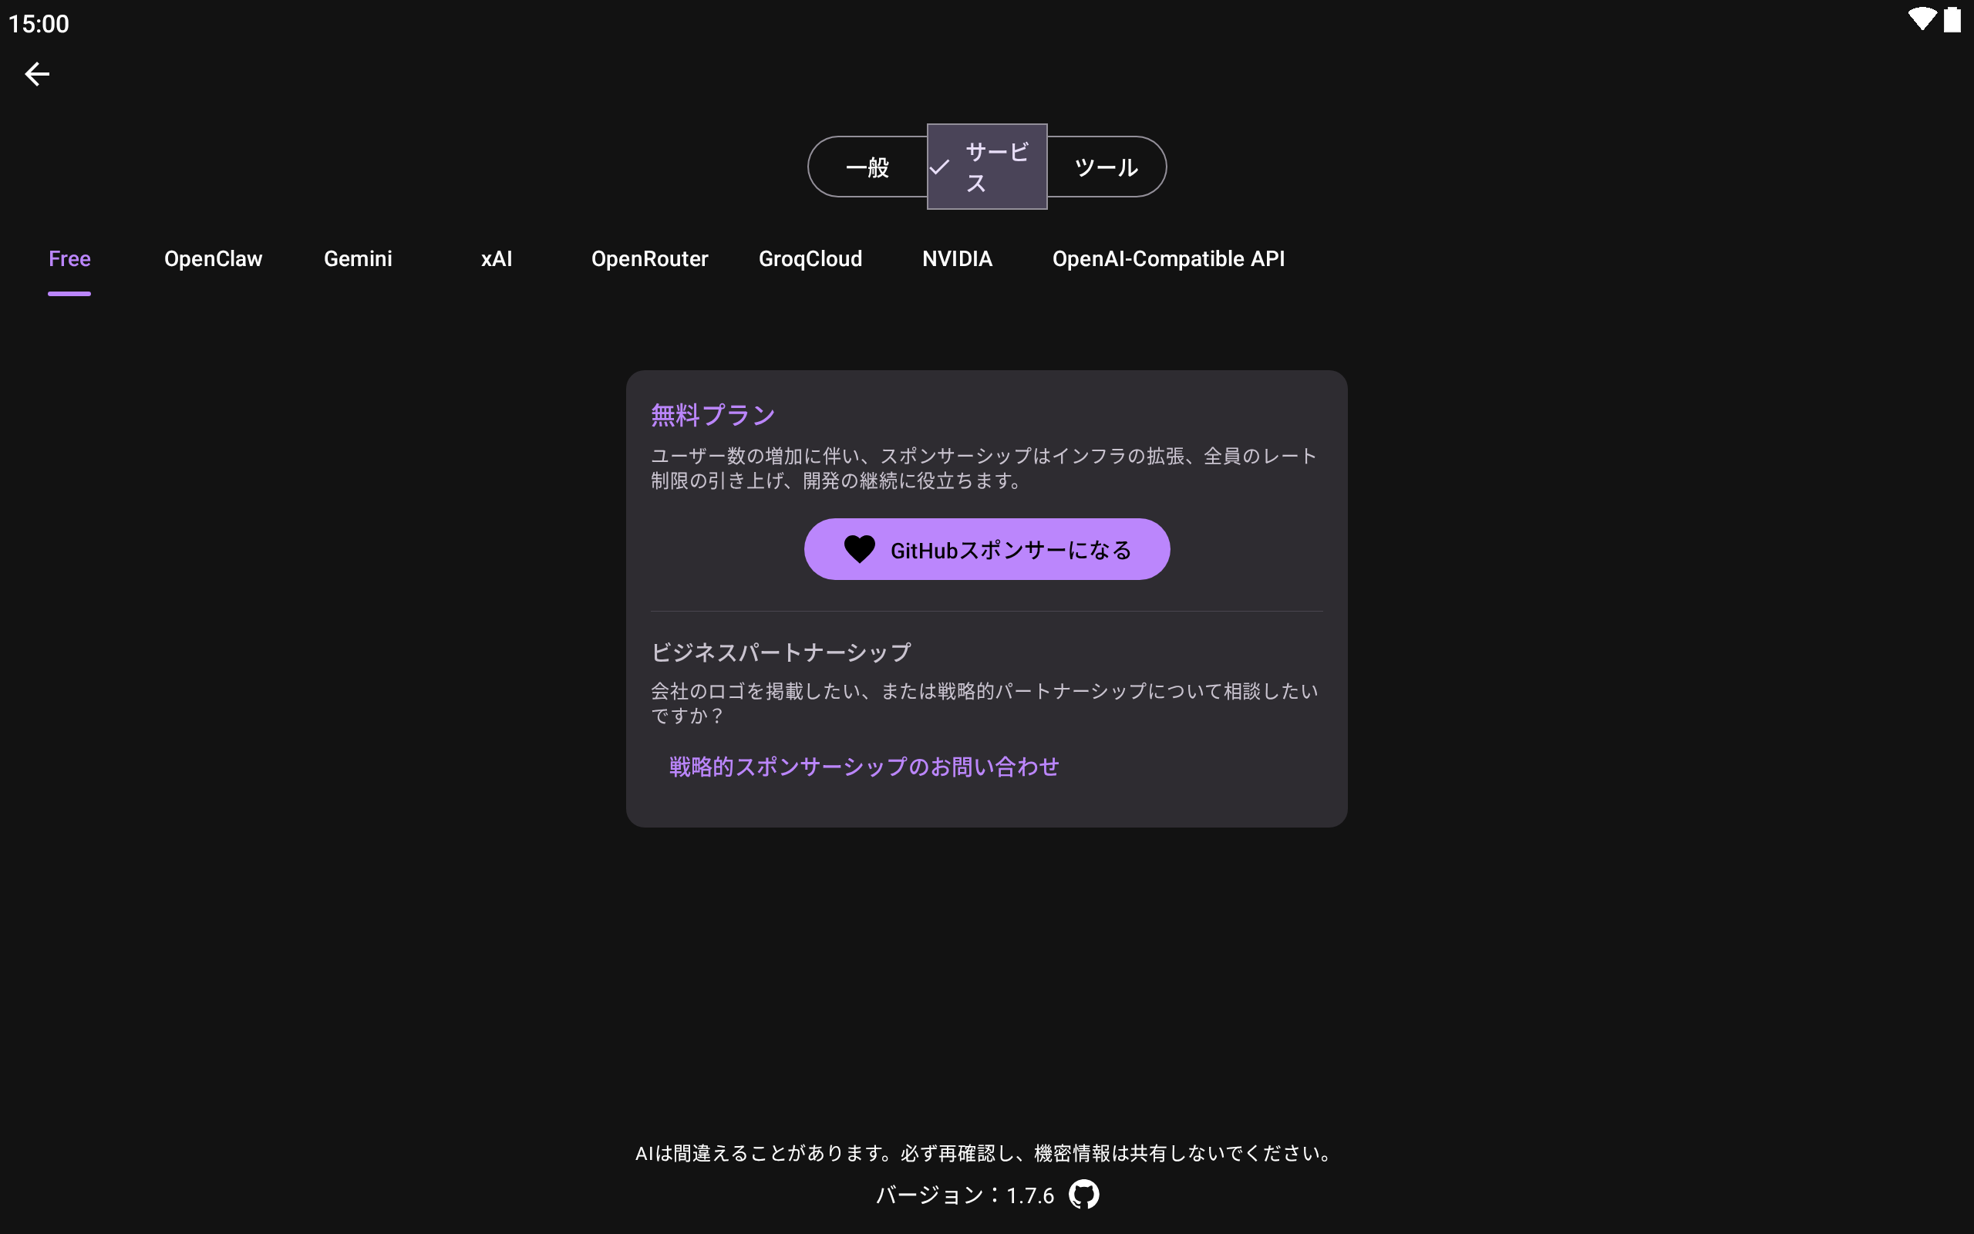The width and height of the screenshot is (1974, 1234).
Task: Open the OpenClaw tab
Action: click(x=213, y=258)
